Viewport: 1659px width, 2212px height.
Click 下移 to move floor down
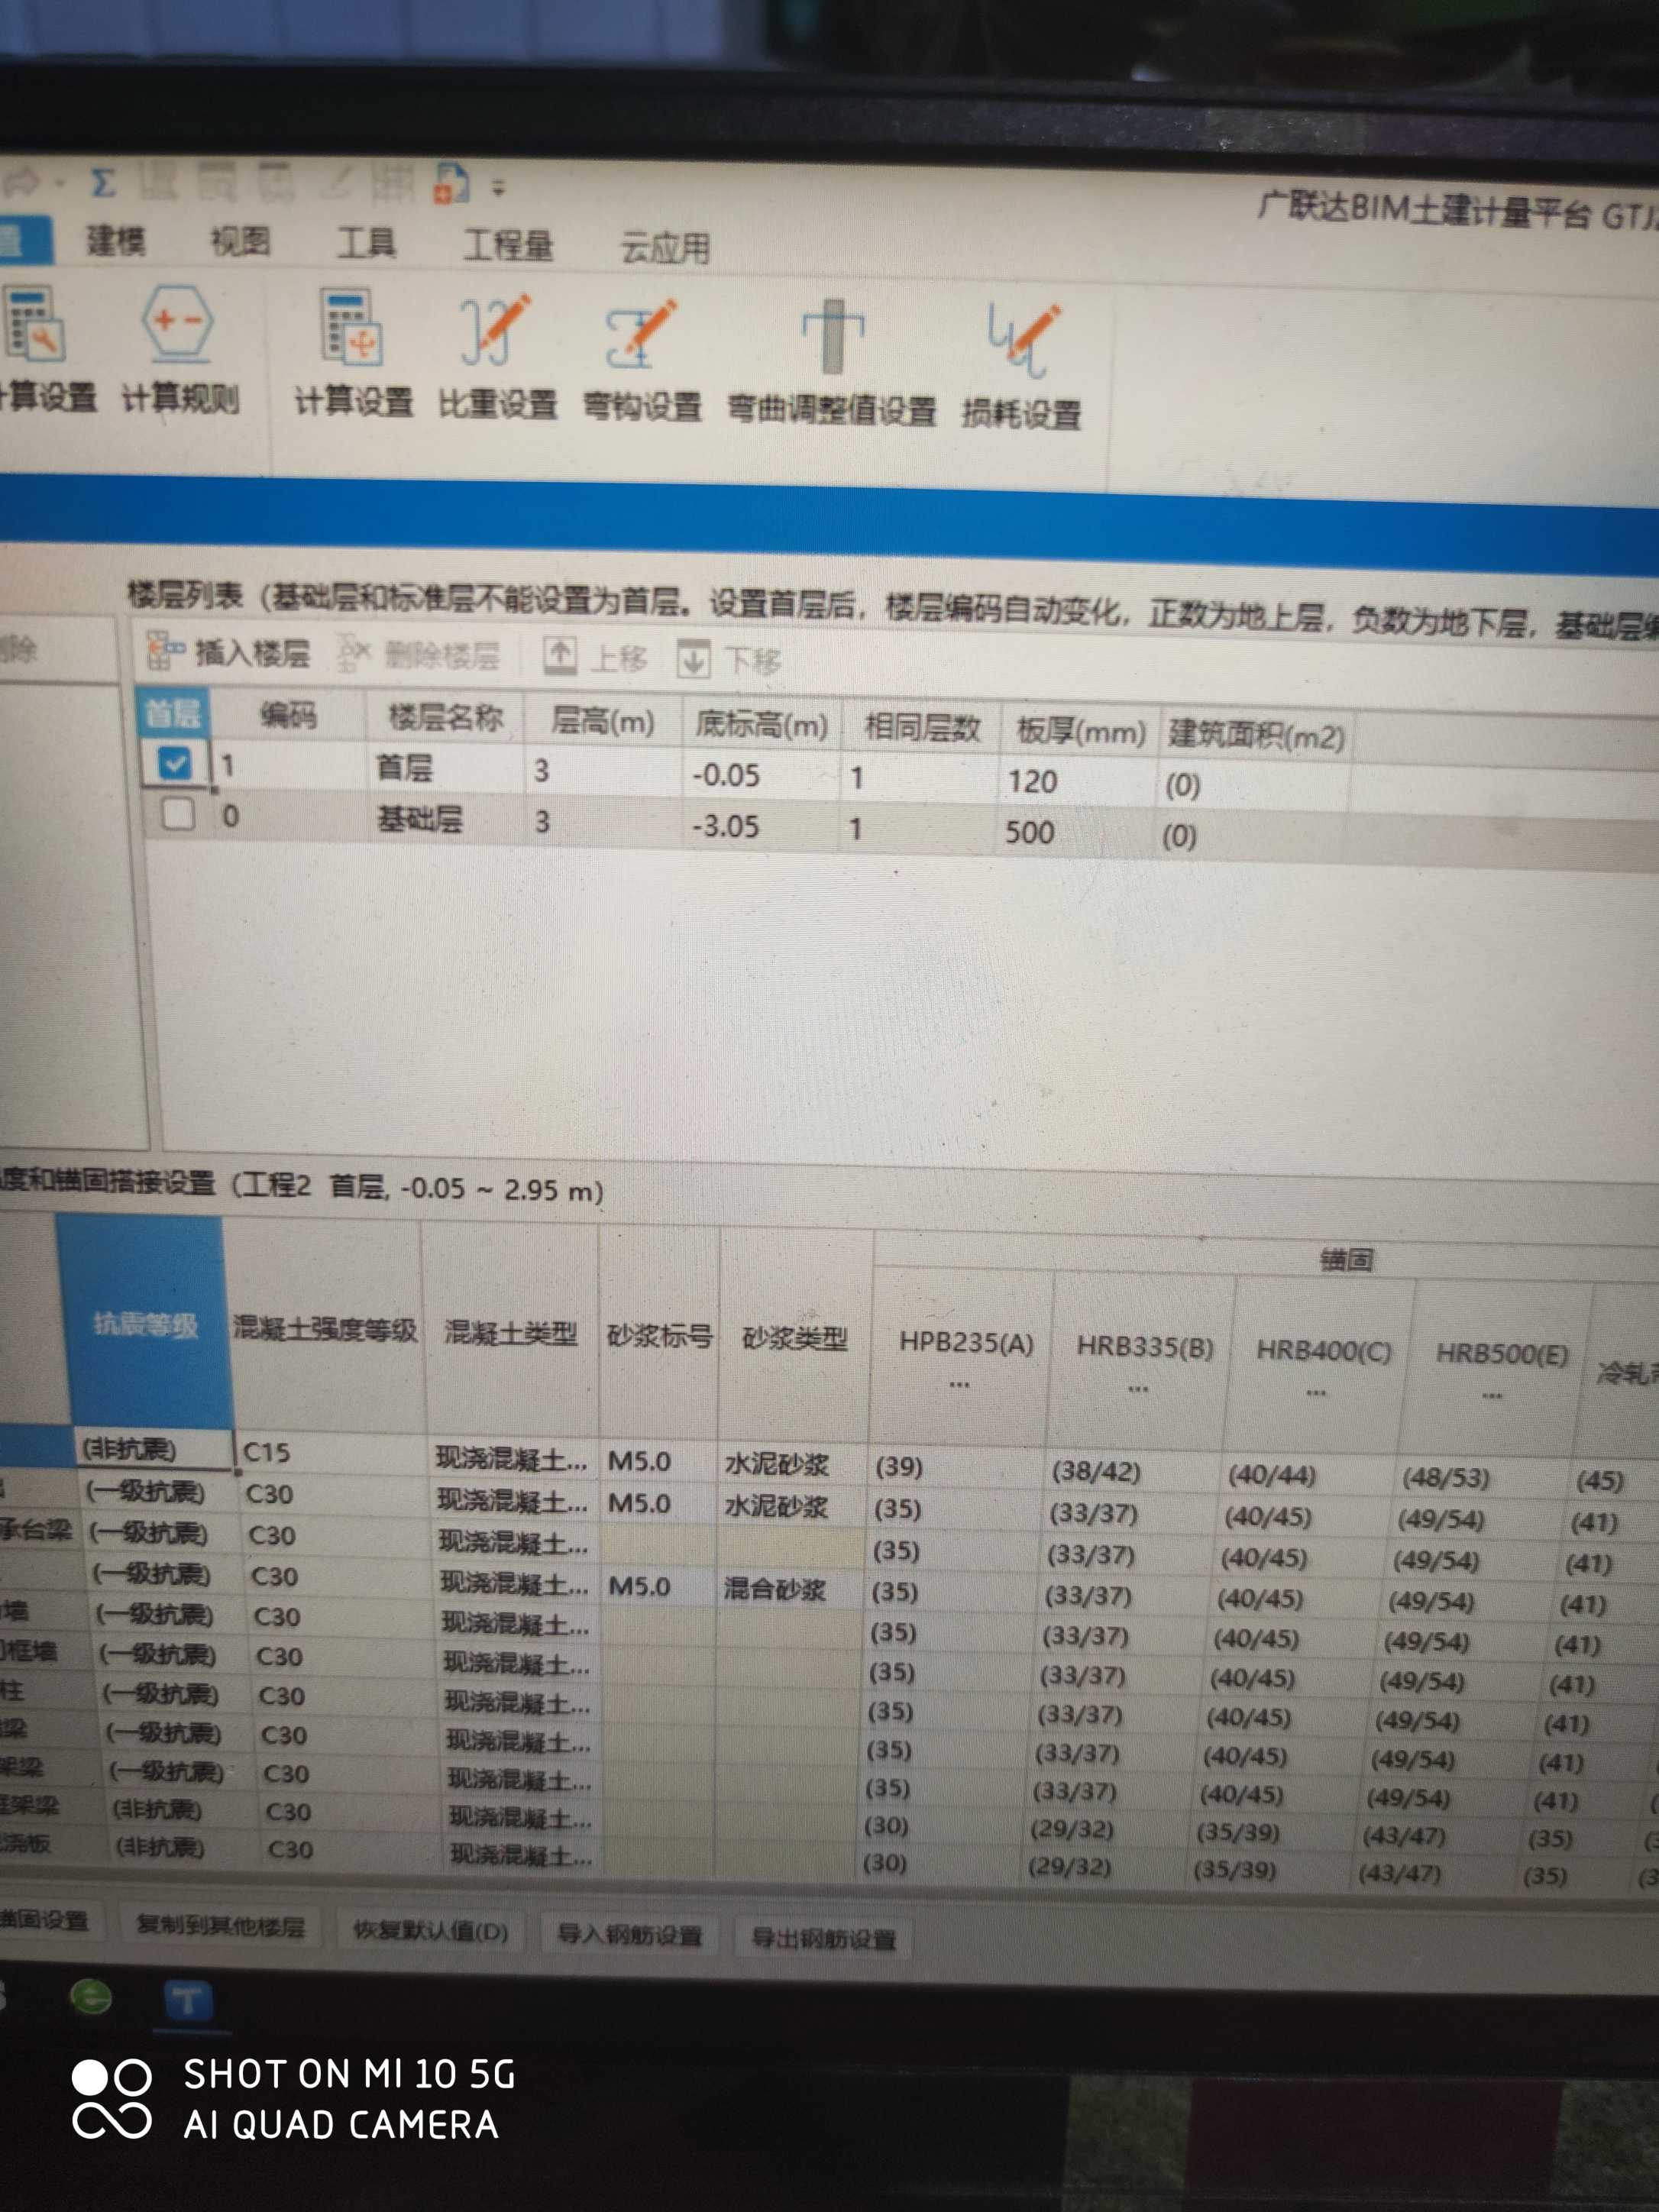click(x=729, y=659)
